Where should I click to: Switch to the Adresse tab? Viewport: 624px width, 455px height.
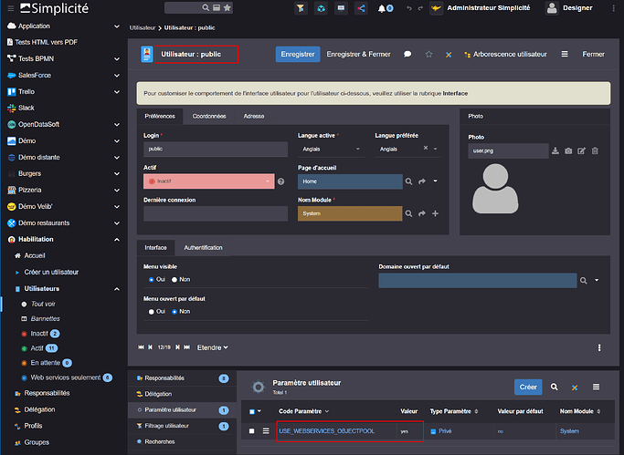pos(254,117)
